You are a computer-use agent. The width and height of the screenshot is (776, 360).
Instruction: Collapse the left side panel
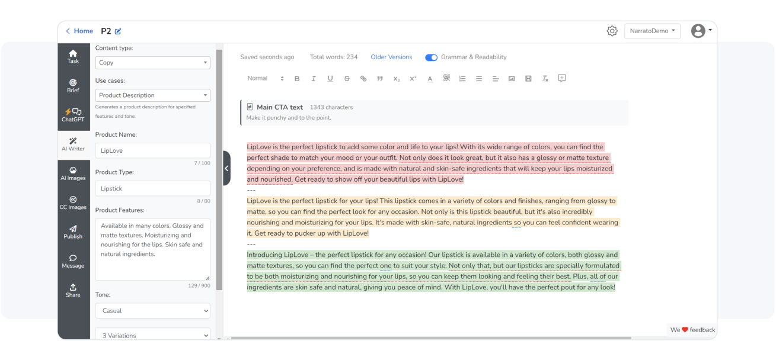pos(226,168)
